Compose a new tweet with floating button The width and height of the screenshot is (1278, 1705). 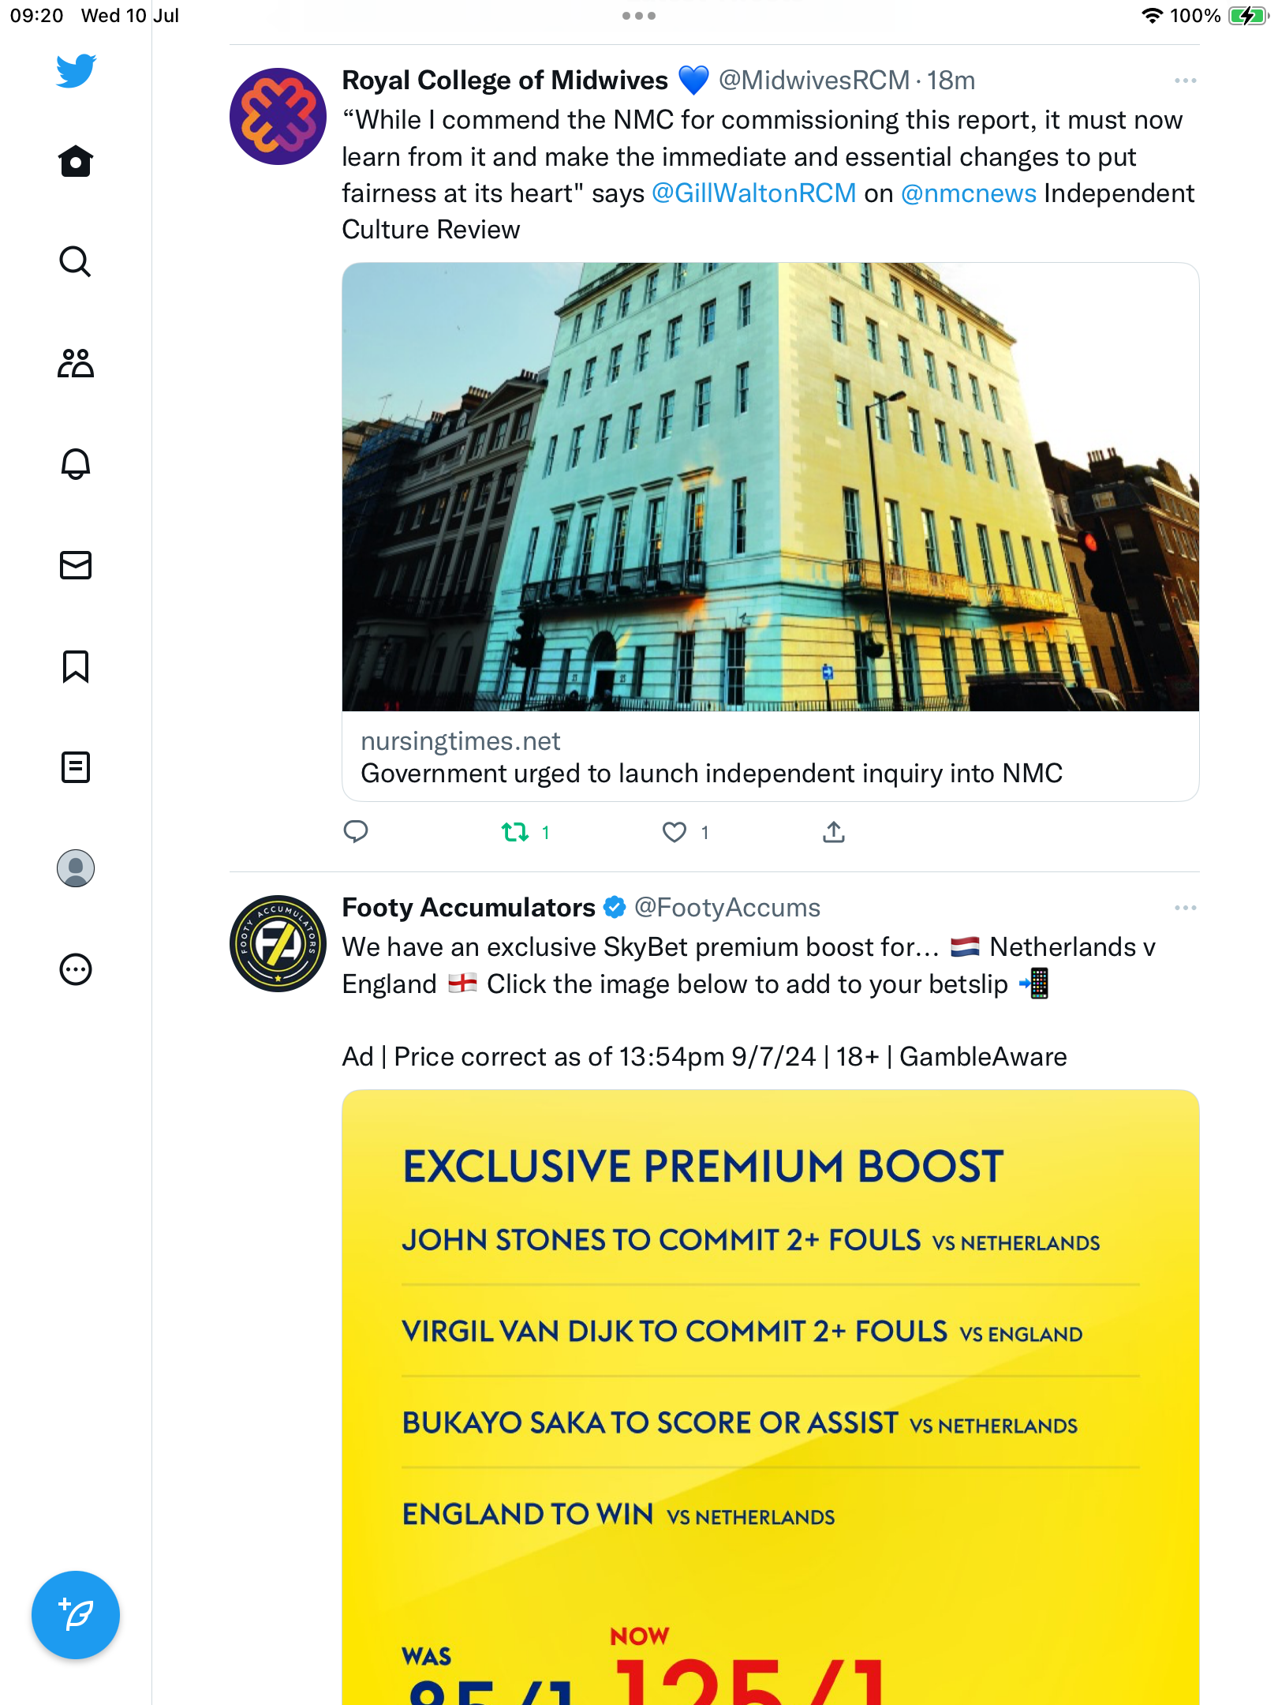pos(76,1615)
